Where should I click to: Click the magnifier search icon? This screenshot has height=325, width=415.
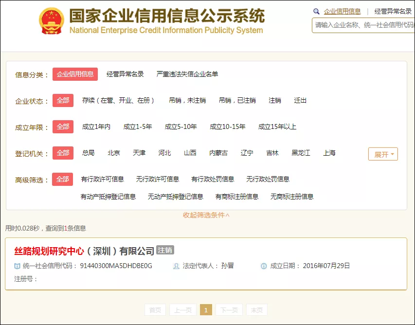coord(316,11)
